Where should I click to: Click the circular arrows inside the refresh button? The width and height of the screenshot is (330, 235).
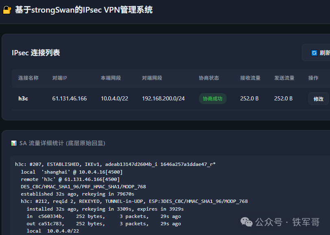(x=314, y=52)
